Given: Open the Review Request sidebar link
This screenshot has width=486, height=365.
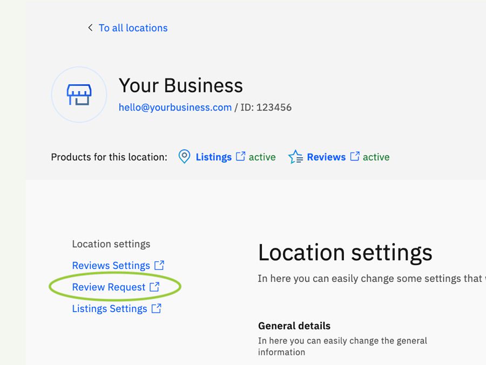Looking at the screenshot, I should [109, 287].
